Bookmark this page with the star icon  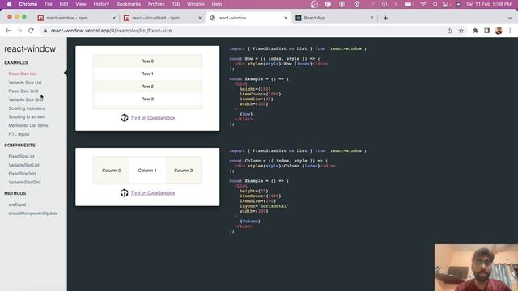pos(461,31)
